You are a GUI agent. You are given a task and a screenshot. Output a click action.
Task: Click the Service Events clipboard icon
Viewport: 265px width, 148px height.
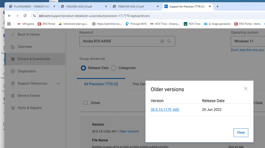click(13, 96)
